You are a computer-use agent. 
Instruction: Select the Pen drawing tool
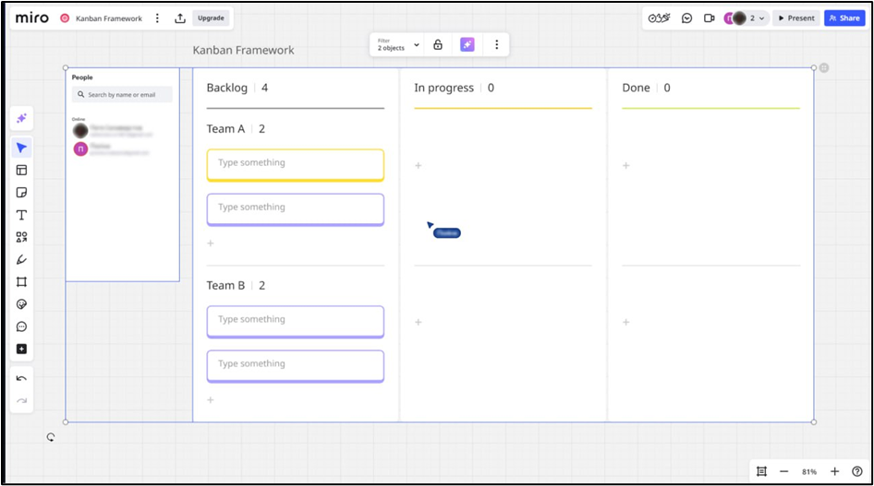pyautogui.click(x=21, y=260)
